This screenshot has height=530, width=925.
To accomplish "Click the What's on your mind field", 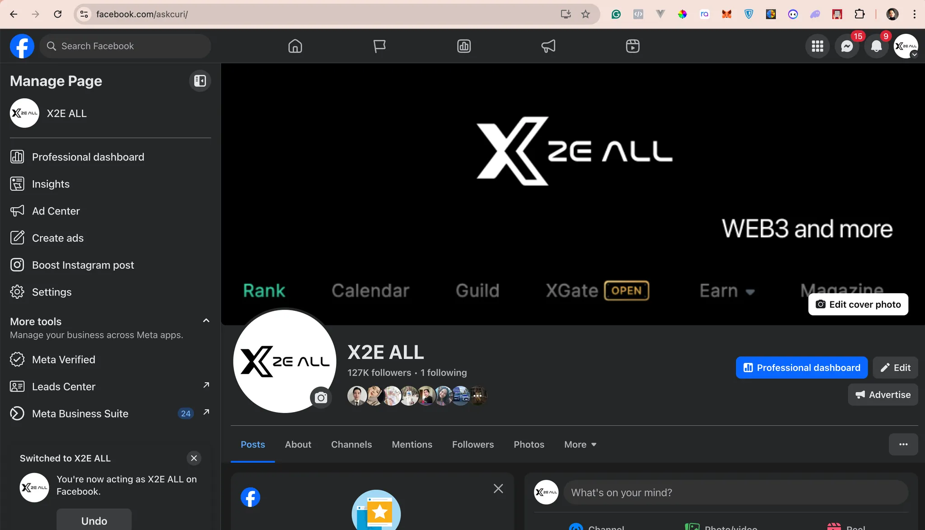I will tap(735, 492).
